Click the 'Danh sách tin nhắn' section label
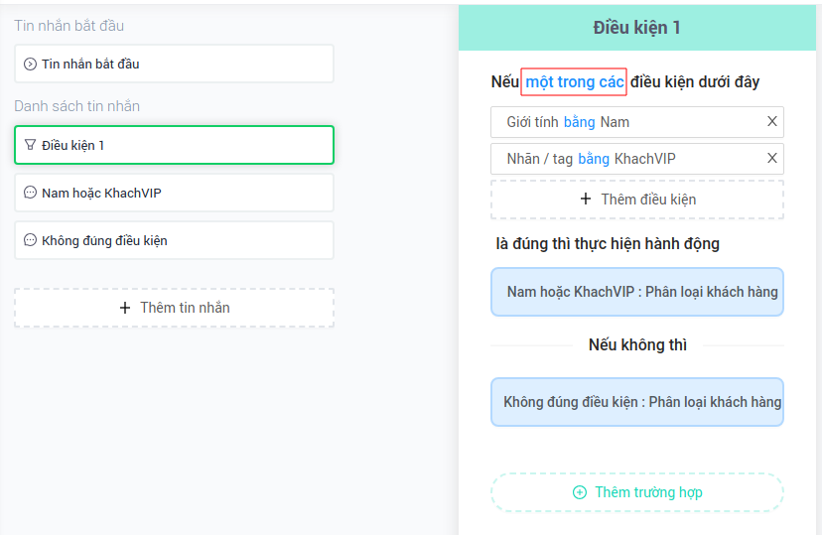Viewport: 822px width, 535px height. [x=77, y=106]
